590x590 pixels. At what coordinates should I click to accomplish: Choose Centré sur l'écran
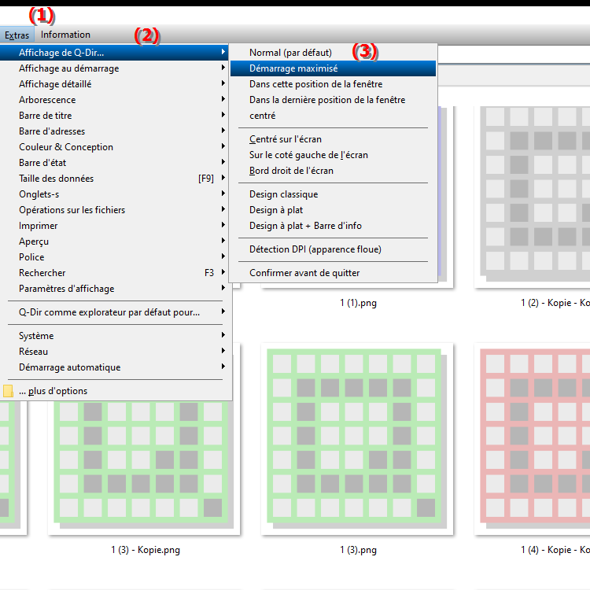(x=333, y=139)
